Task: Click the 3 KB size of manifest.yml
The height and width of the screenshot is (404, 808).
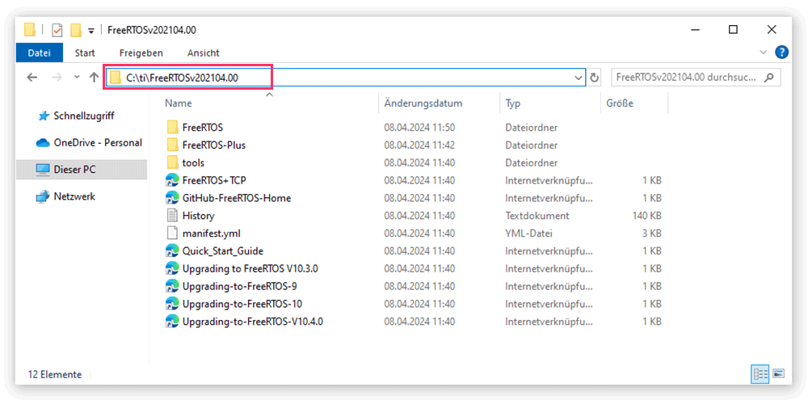Action: 652,234
